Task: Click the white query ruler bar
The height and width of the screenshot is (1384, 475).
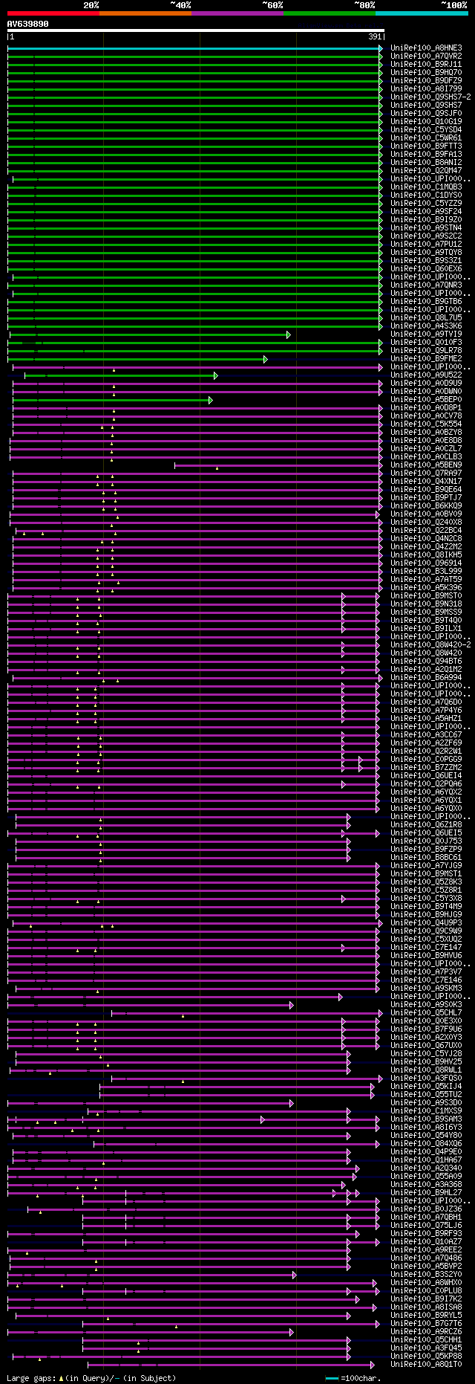Action: 196,30
